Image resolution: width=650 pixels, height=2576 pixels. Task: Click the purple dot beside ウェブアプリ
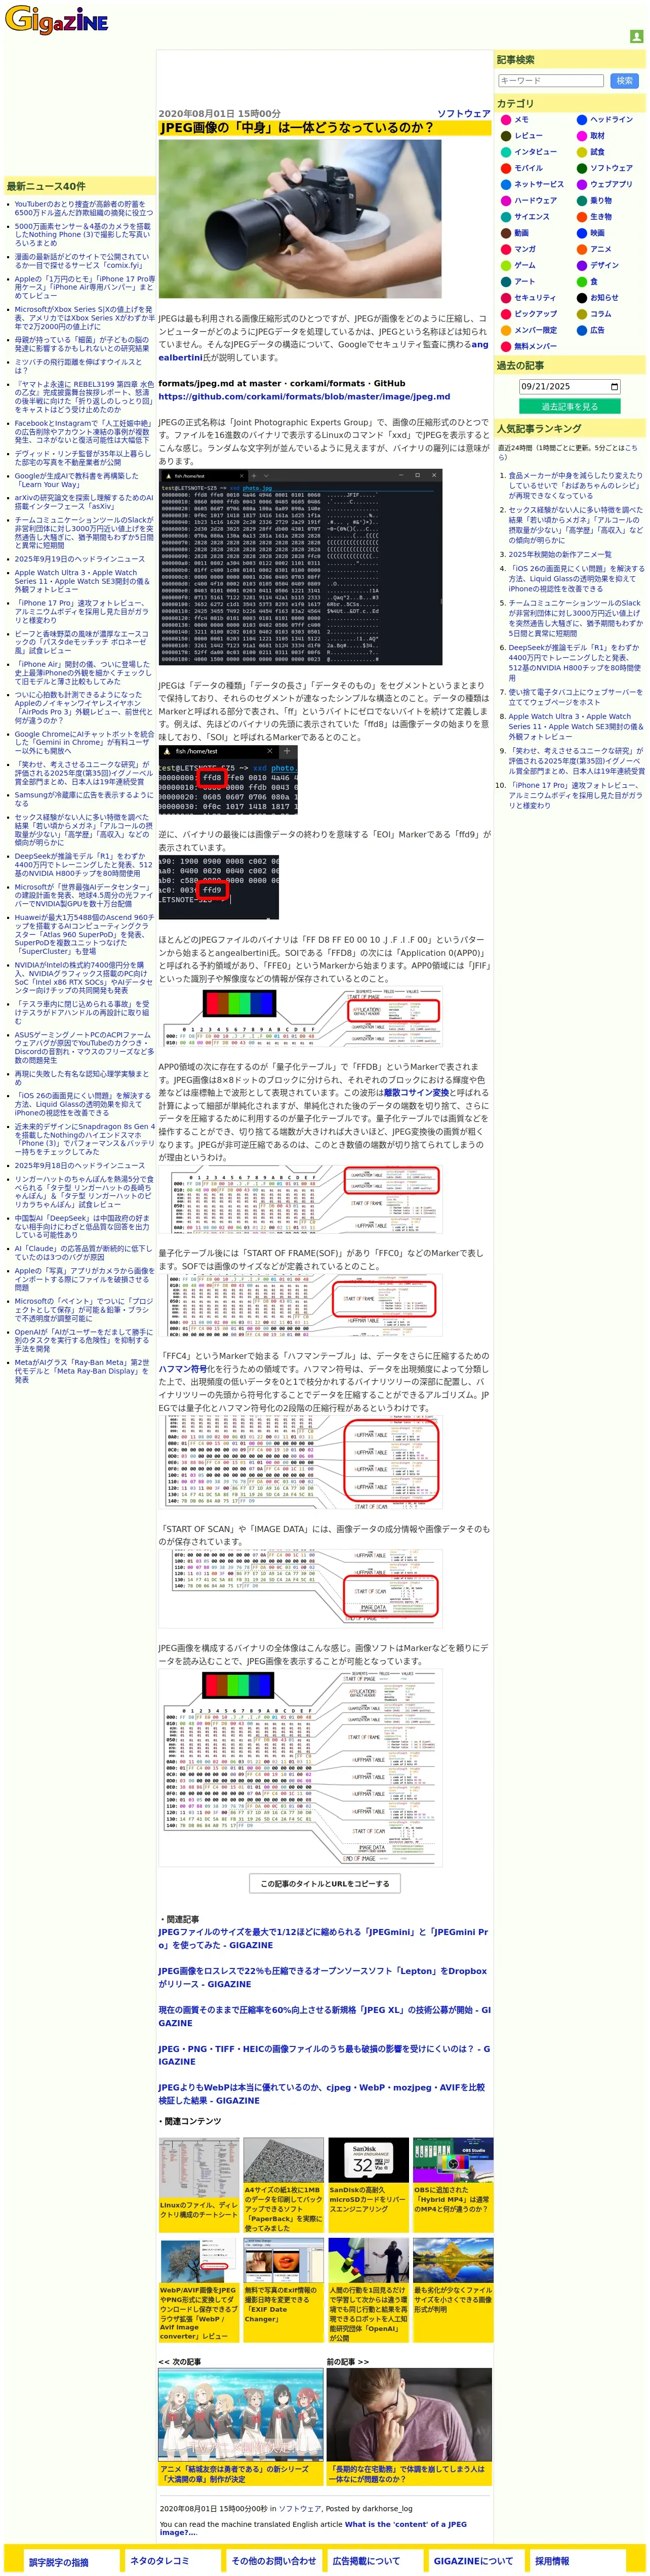pos(581,184)
